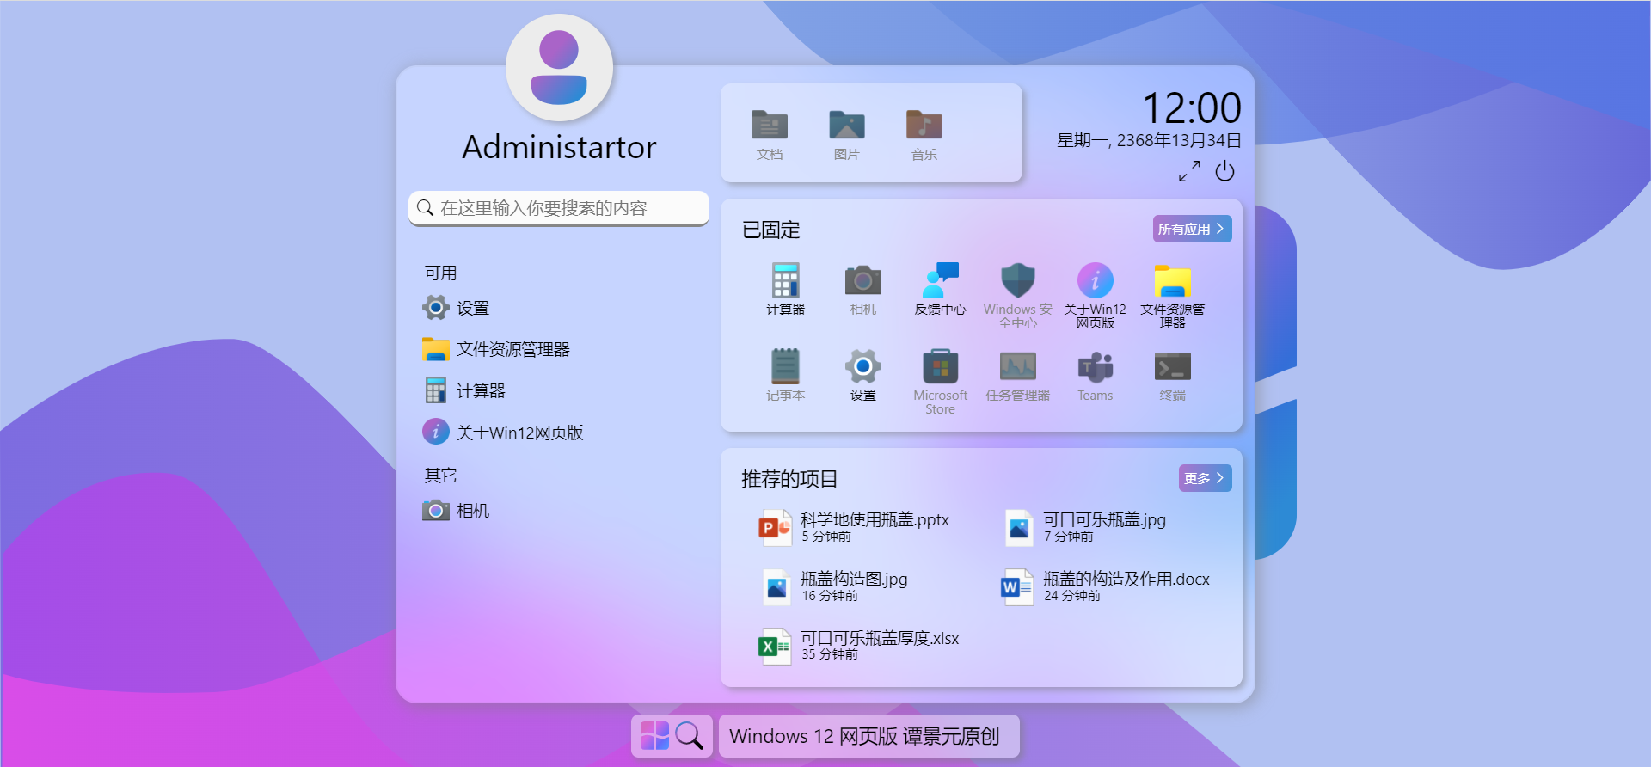The image size is (1651, 767).
Task: Click the start menu search field
Action: coord(559,208)
